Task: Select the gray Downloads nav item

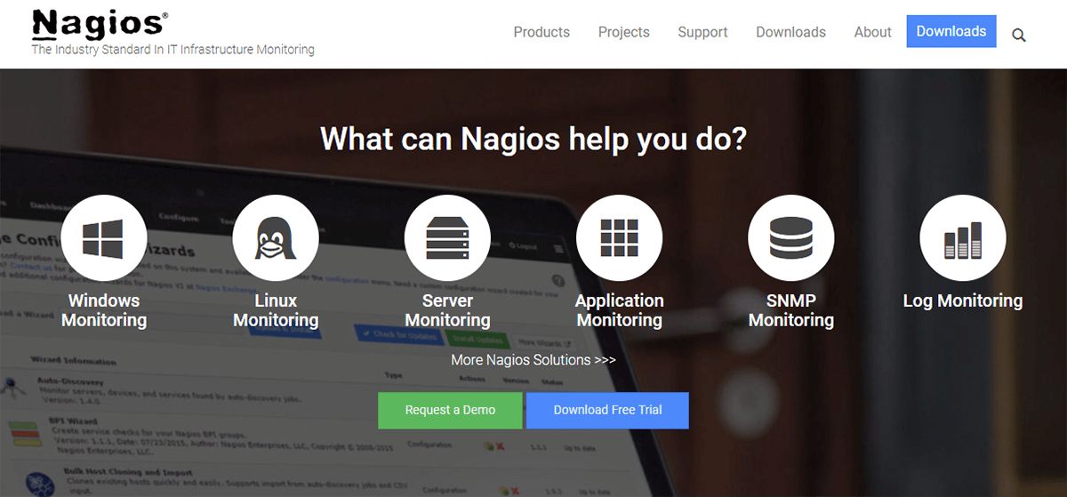Action: (x=790, y=32)
